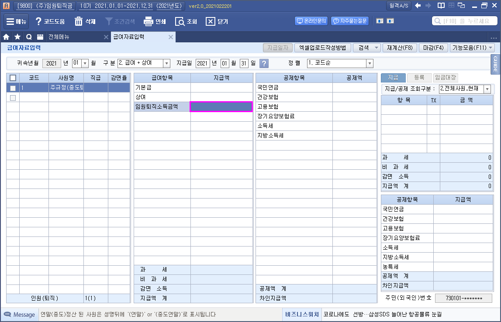Click the 상여 pay item row

point(193,97)
